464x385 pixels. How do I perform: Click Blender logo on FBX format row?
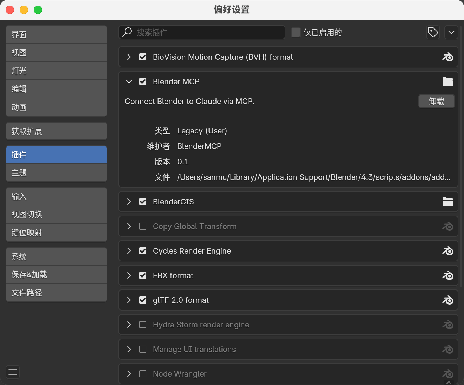[x=448, y=275]
